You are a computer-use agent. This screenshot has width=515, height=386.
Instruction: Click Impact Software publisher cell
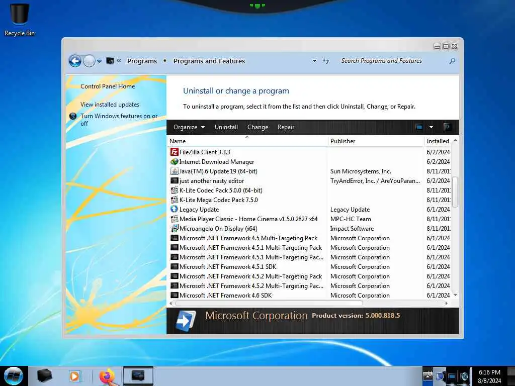(352, 229)
